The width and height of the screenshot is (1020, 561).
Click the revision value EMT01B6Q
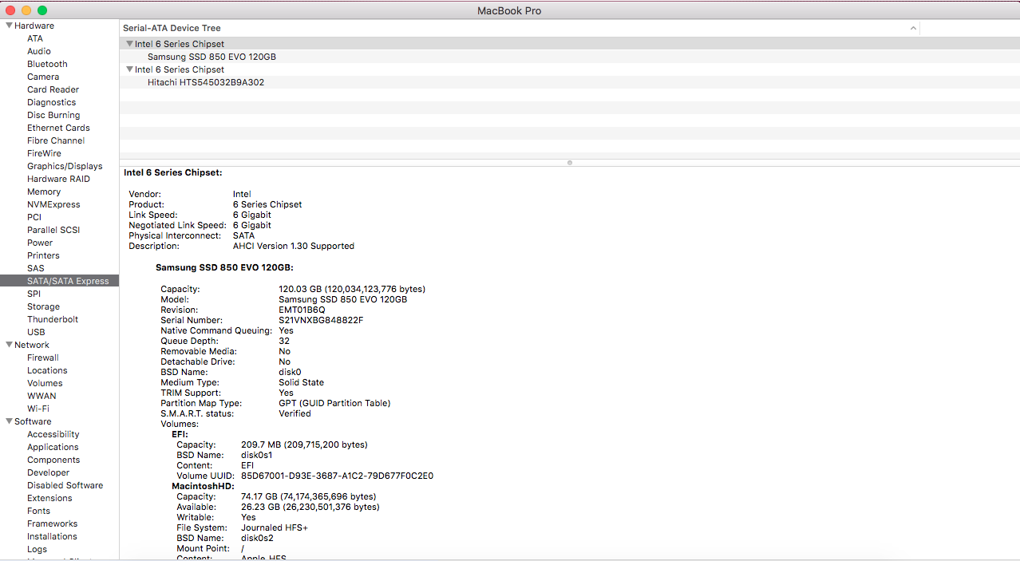pos(302,310)
